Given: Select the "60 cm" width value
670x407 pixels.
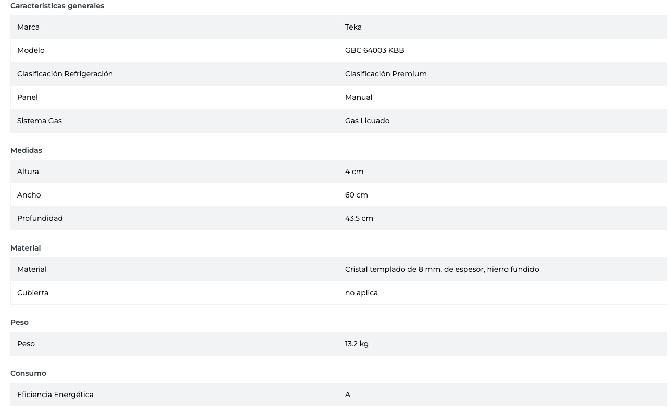Looking at the screenshot, I should tap(356, 195).
